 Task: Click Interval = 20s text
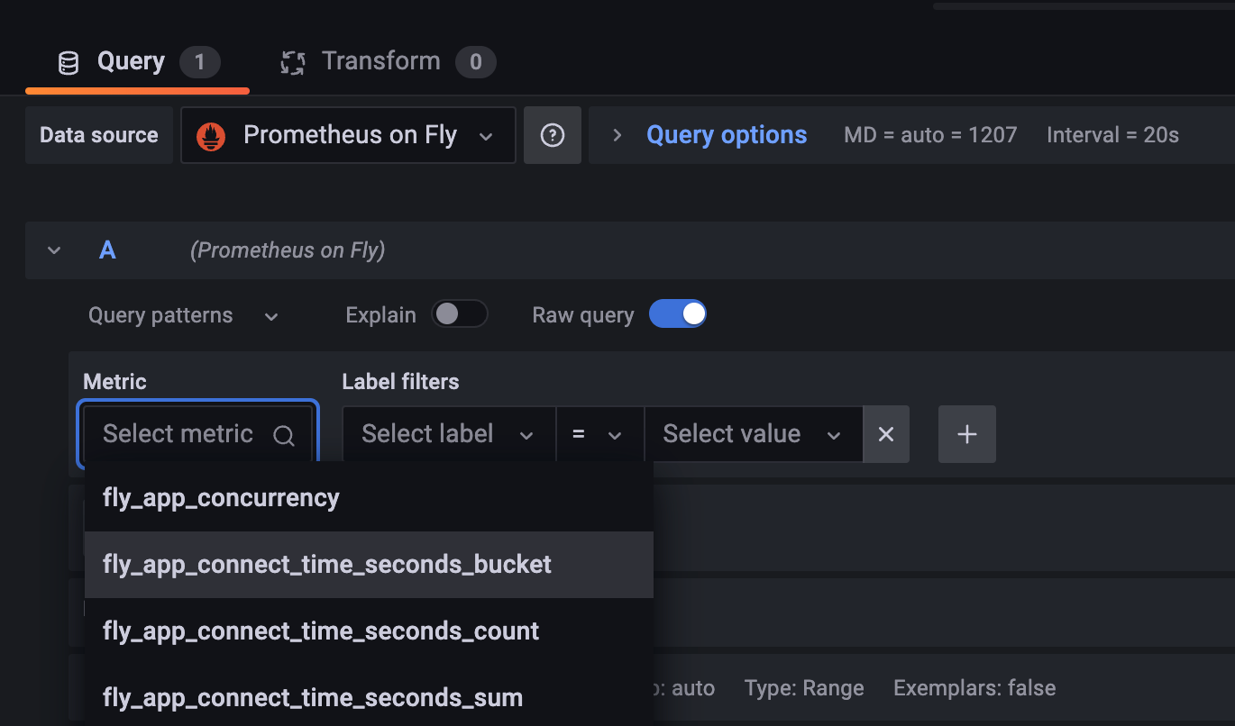(x=1112, y=135)
